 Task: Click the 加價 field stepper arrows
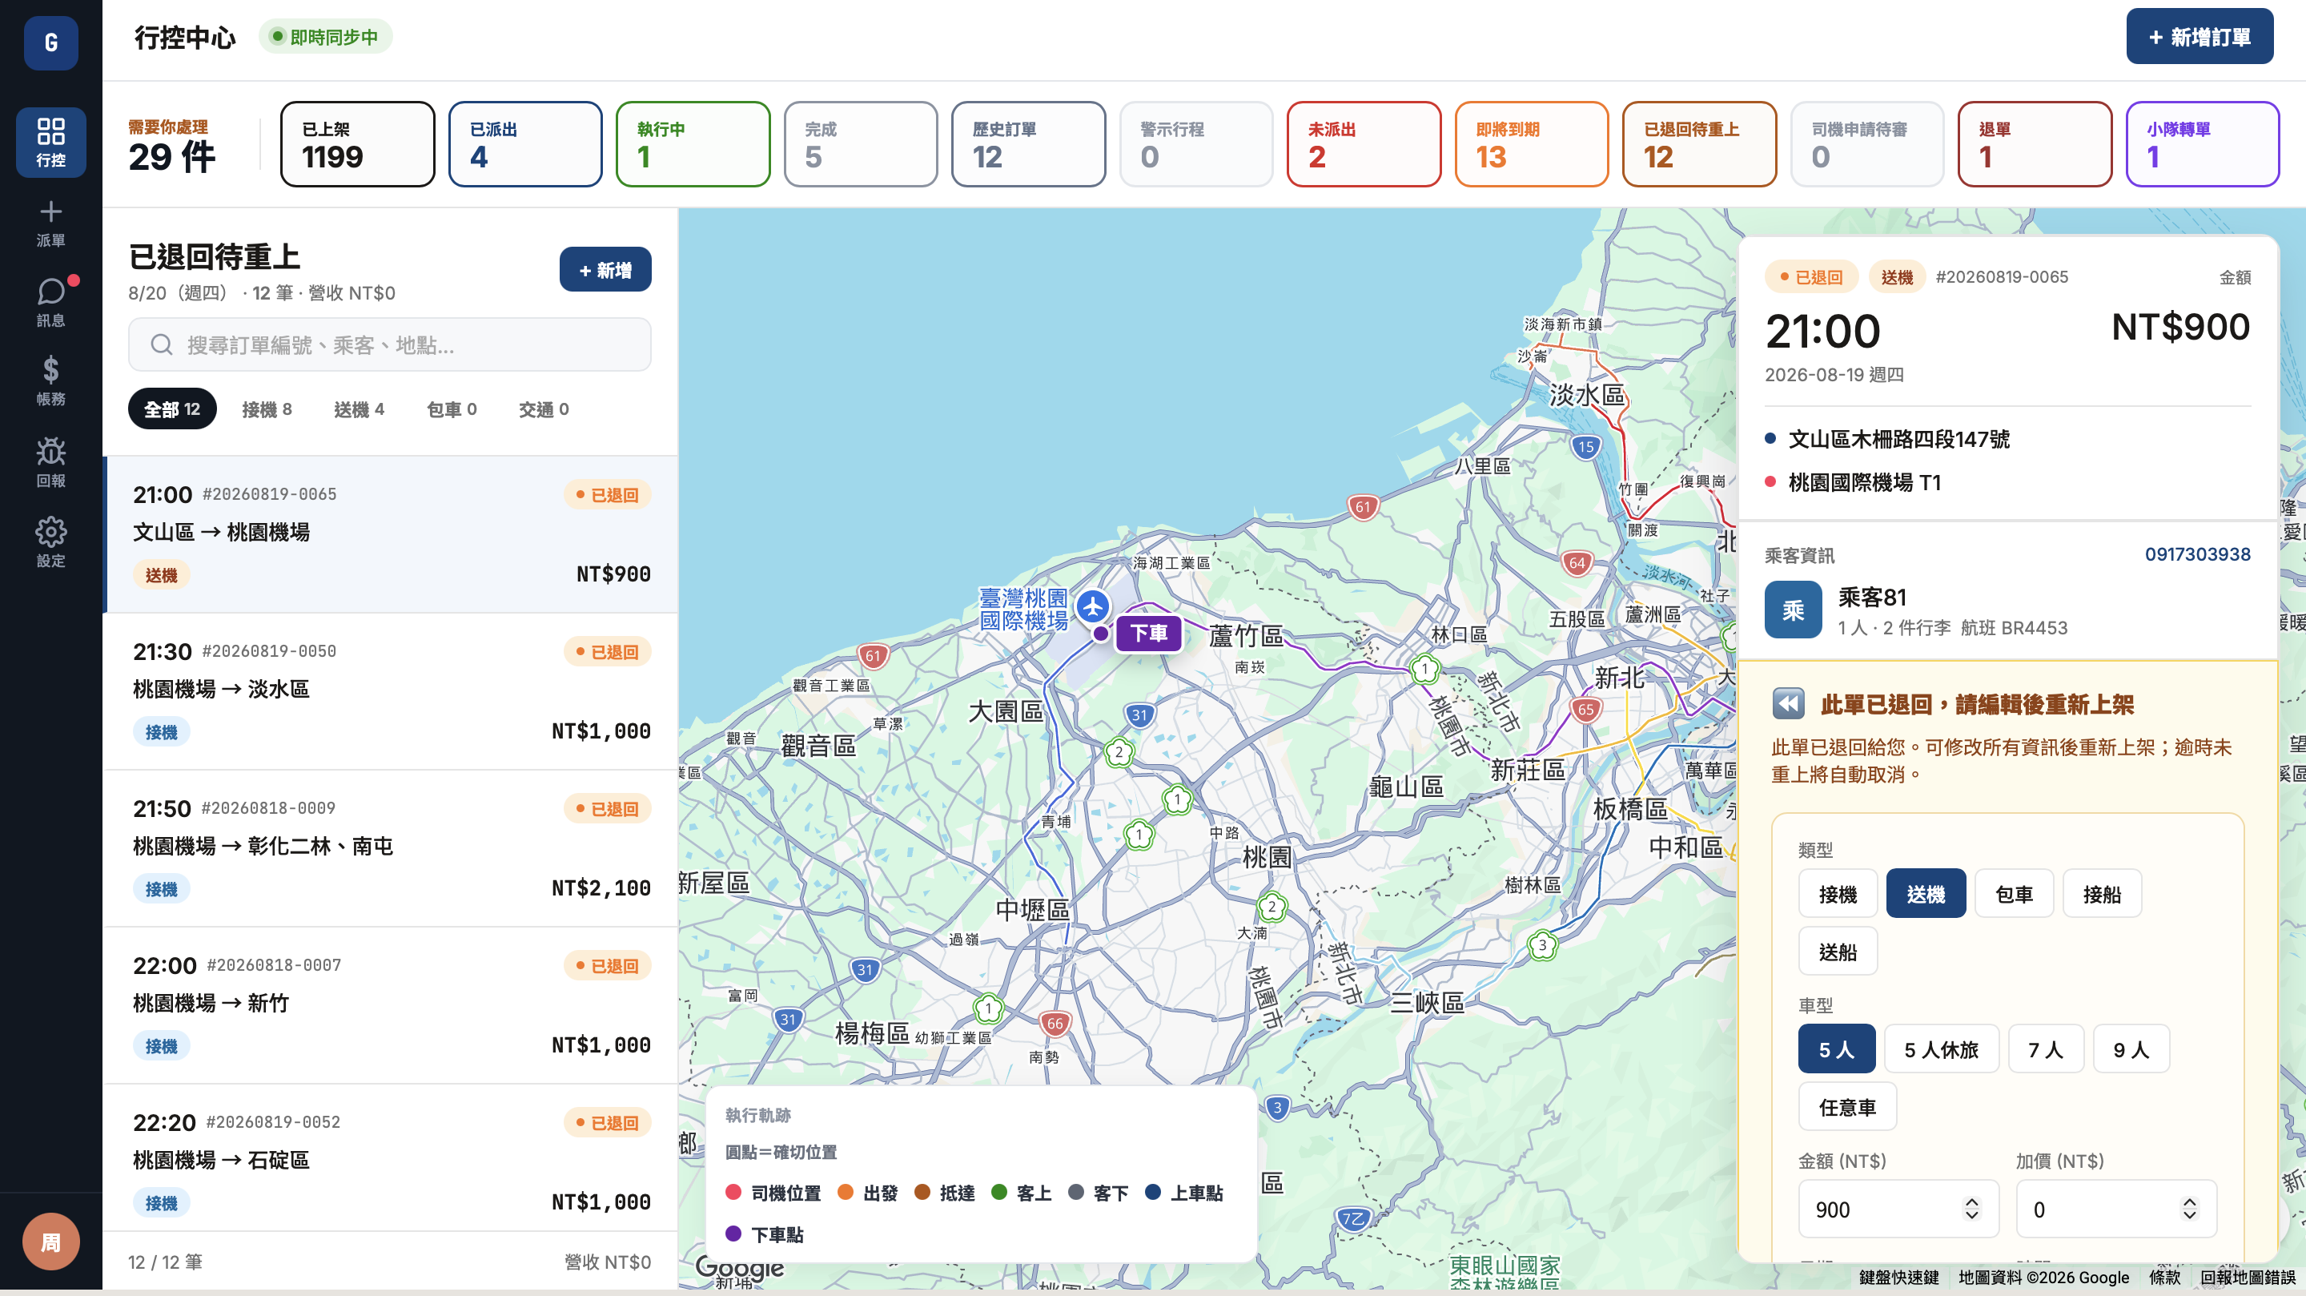(2189, 1209)
